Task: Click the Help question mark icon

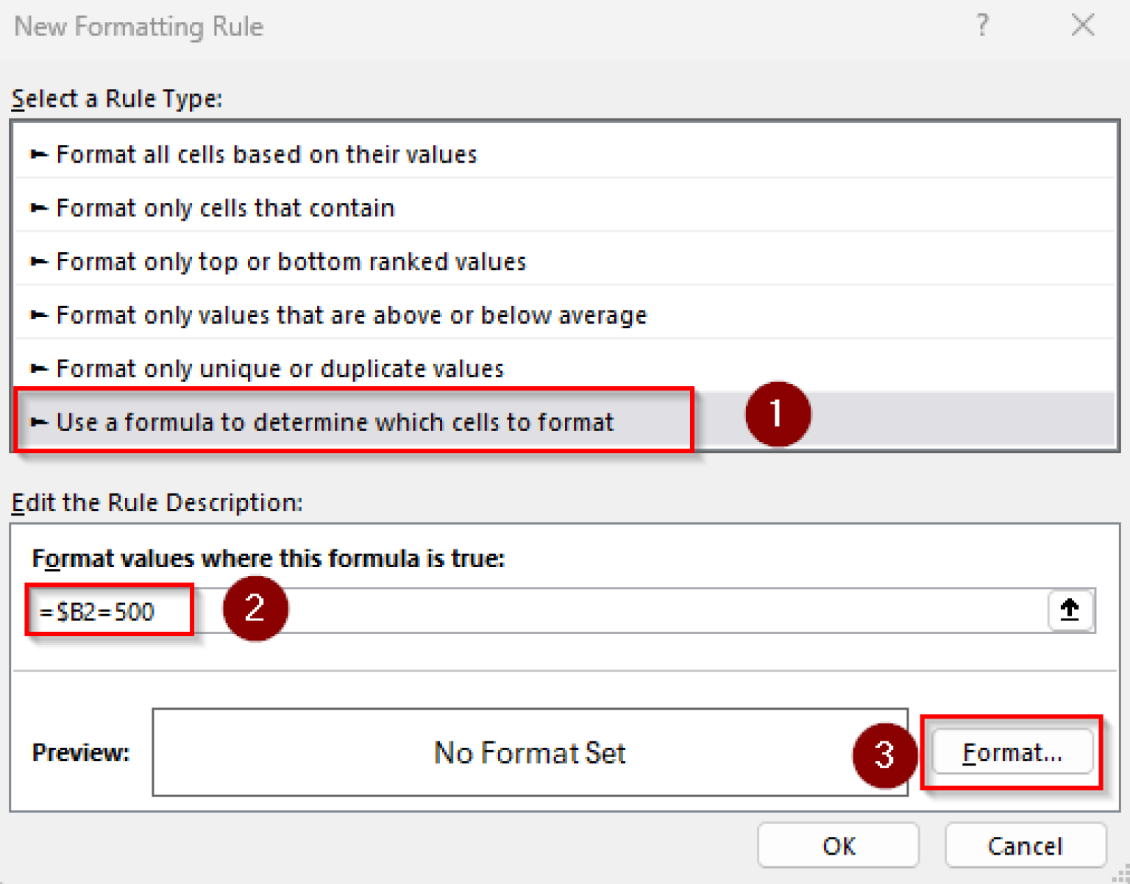Action: point(981,25)
